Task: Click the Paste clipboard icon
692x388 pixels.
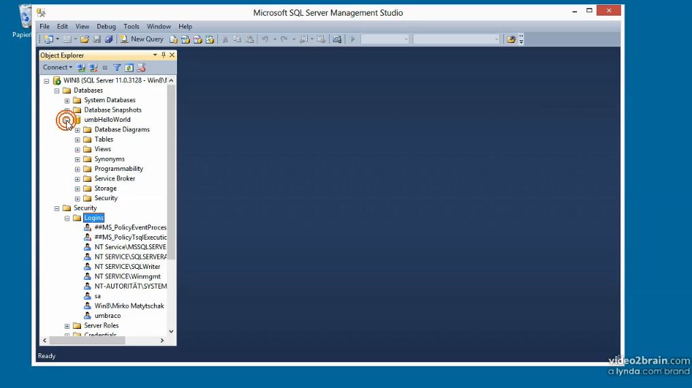Action: point(250,39)
